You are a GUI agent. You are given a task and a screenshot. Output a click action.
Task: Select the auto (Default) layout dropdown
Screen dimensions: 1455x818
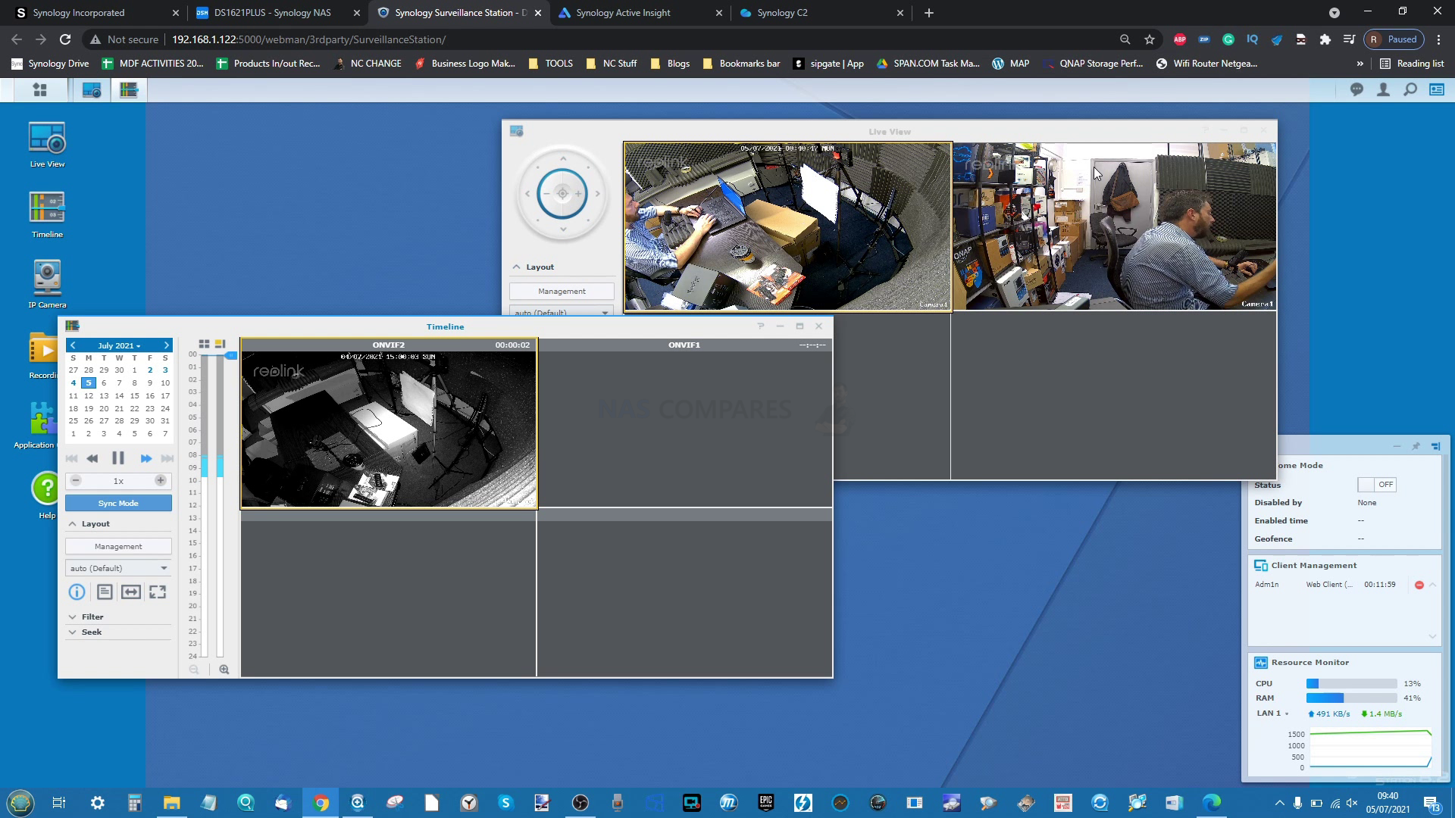point(118,567)
